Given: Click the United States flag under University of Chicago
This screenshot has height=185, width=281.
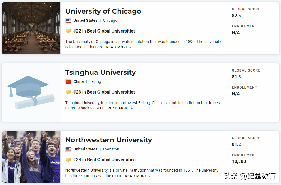Looking at the screenshot, I should coord(68,20).
